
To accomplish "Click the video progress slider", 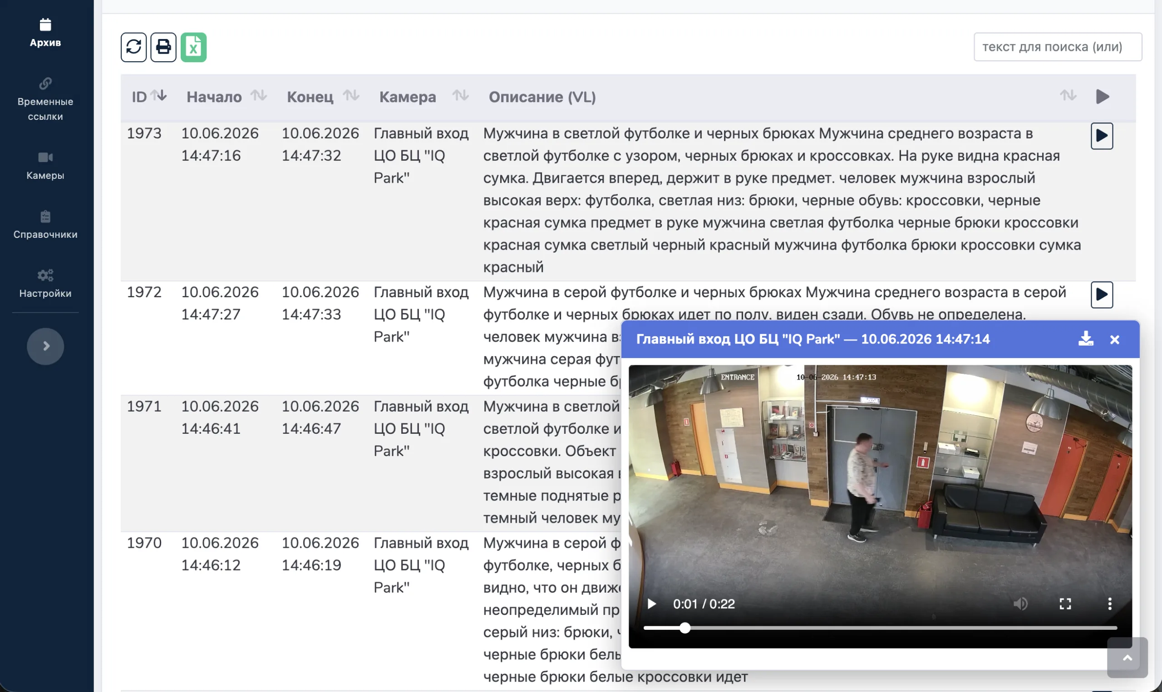I will click(x=881, y=628).
